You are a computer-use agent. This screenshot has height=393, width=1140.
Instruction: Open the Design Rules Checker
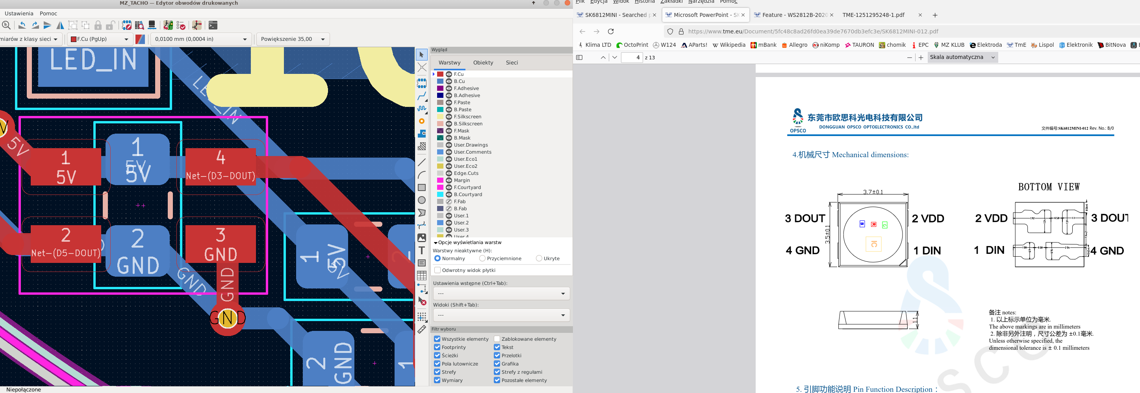[x=181, y=25]
